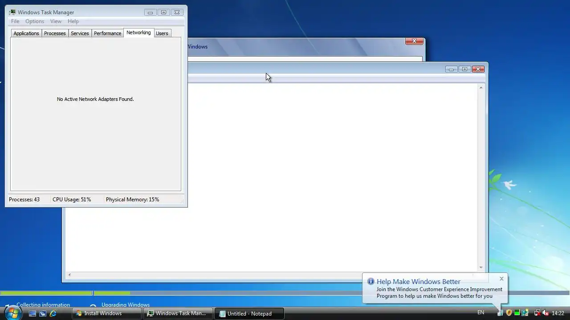
Task: Open File menu in Task Manager
Action: pos(15,21)
